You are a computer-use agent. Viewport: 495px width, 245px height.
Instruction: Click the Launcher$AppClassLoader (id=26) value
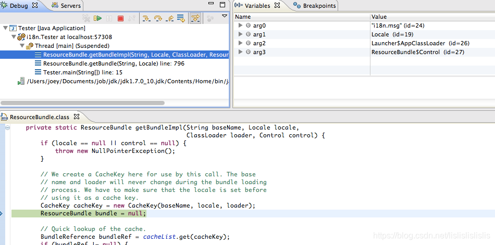click(x=420, y=43)
